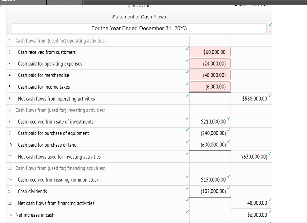Edit the $60,000.00 cash received from customers field

pos(210,52)
